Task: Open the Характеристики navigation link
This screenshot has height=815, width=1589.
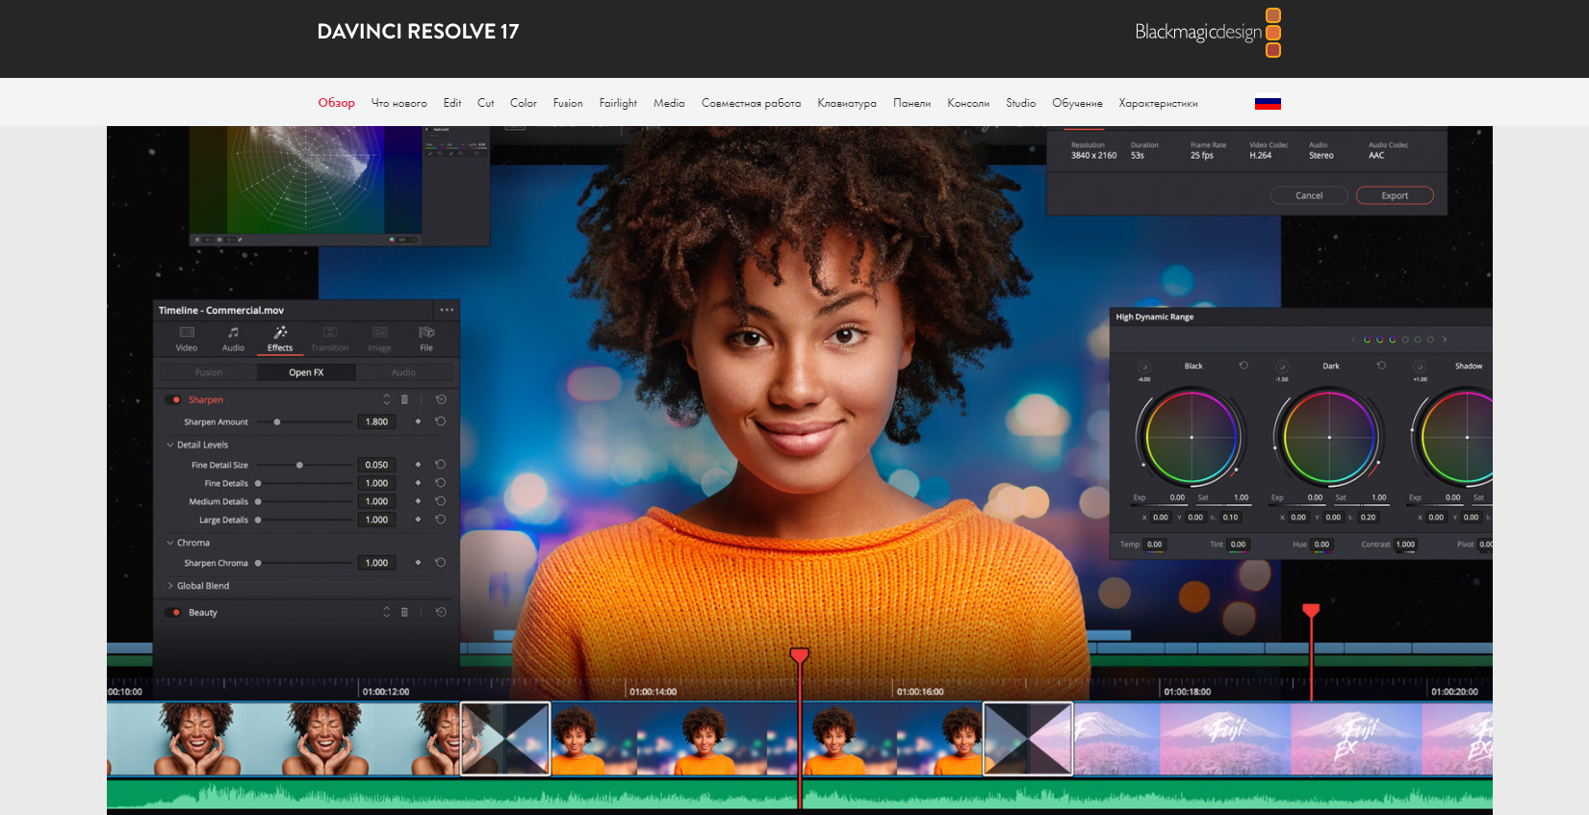Action: pyautogui.click(x=1158, y=103)
